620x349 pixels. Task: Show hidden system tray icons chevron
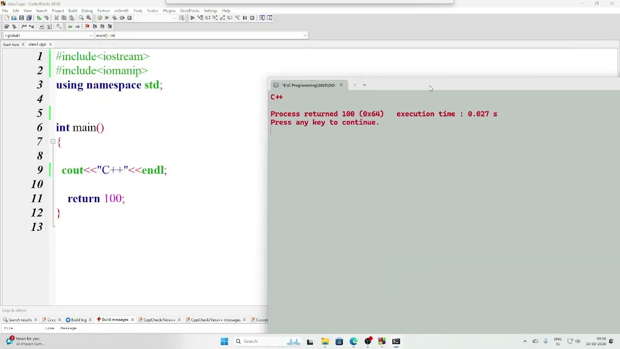(x=525, y=341)
